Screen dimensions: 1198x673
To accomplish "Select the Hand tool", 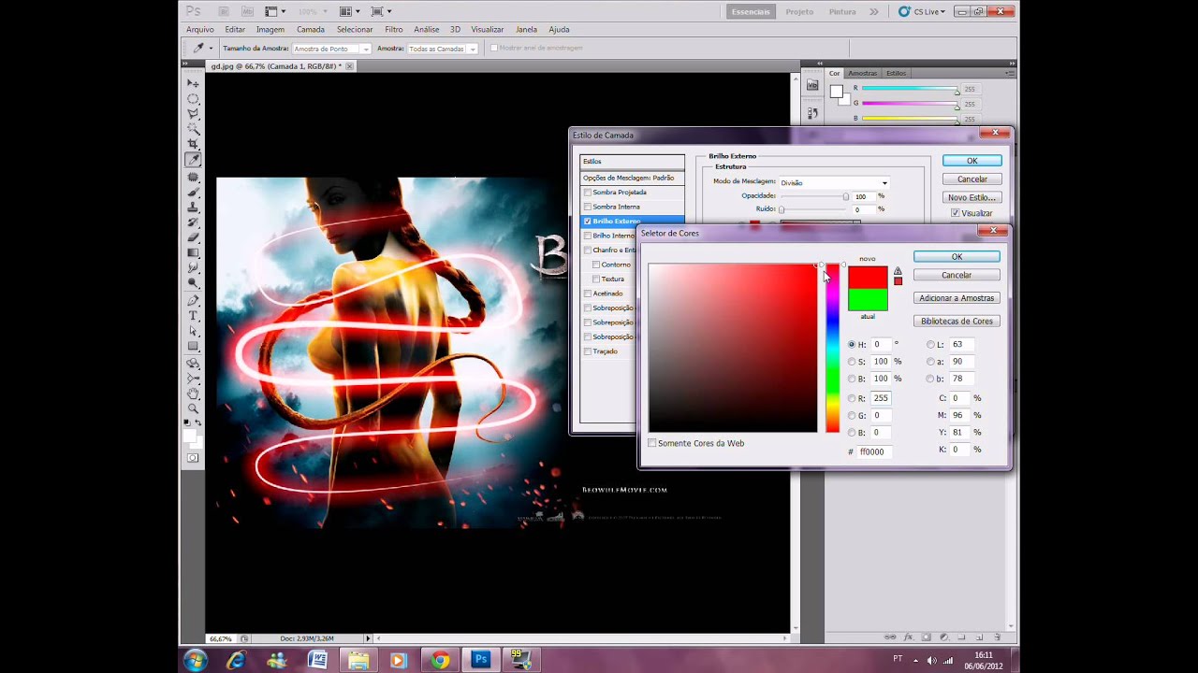I will coord(193,394).
